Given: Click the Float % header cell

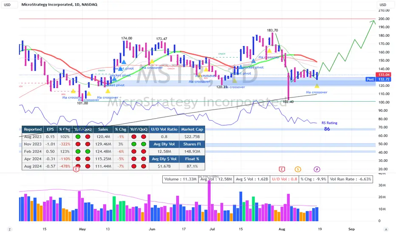Looking at the screenshot, I should tap(192, 159).
